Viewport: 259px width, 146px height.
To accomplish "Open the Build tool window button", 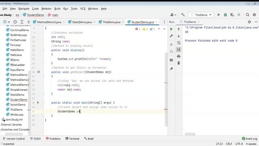I will (x=89, y=139).
